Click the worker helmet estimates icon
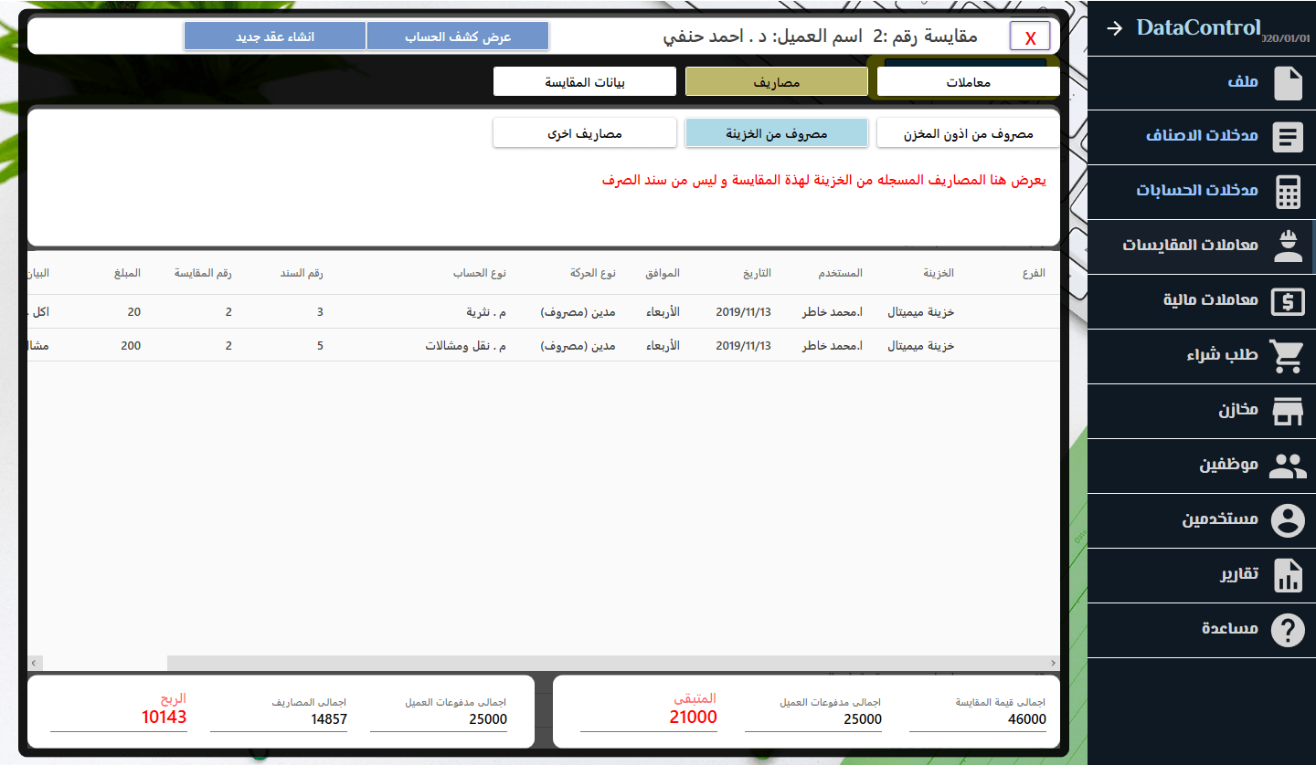 (x=1288, y=247)
